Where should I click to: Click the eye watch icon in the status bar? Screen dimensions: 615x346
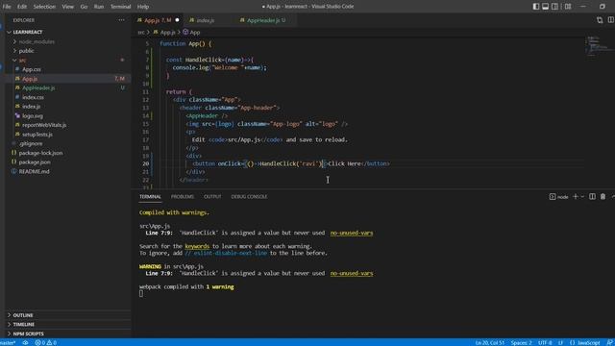point(26,342)
